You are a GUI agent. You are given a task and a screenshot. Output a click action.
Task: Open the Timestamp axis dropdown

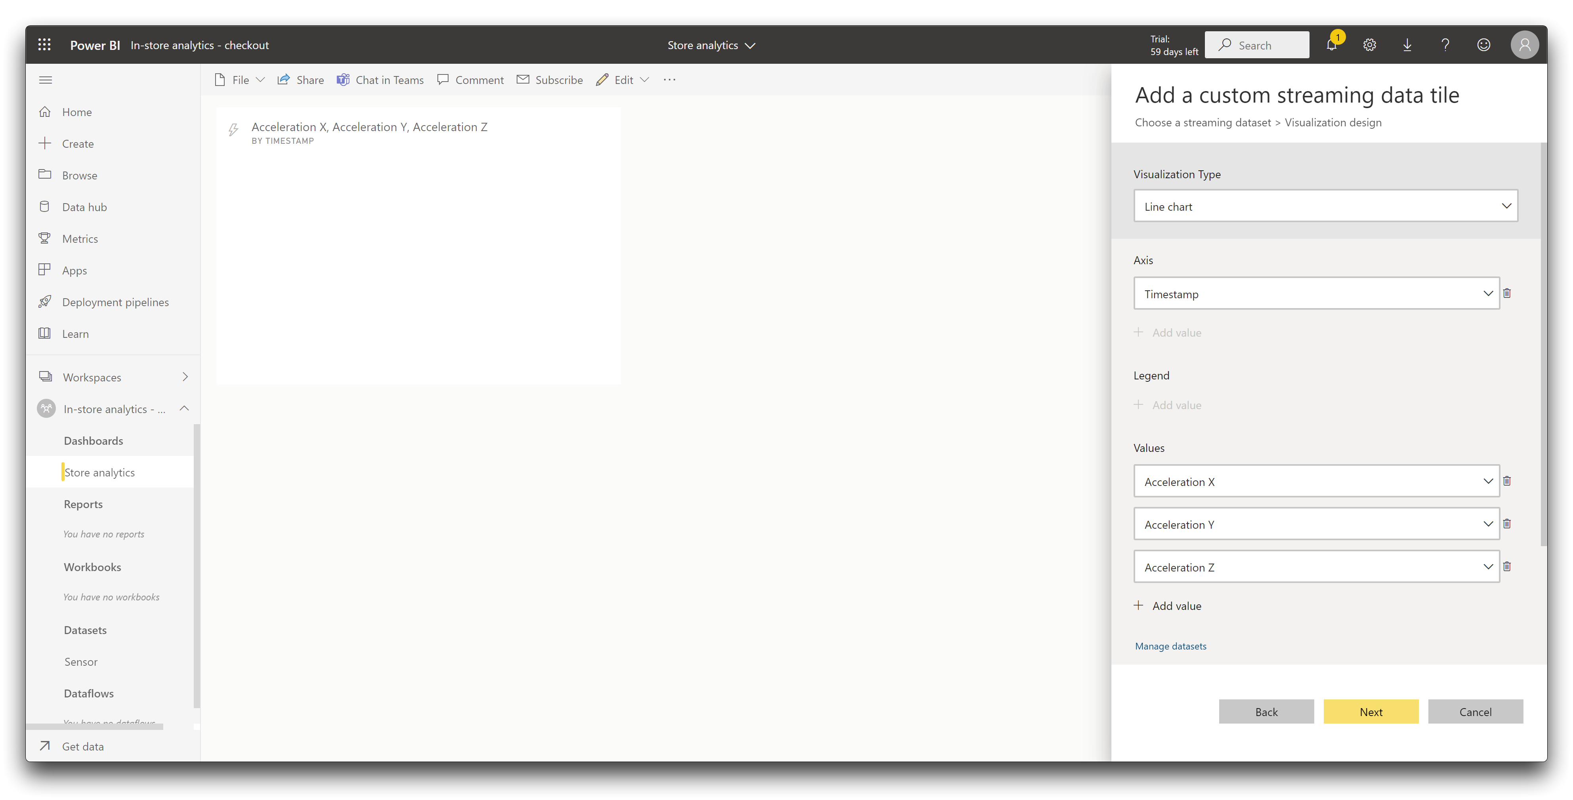1317,293
